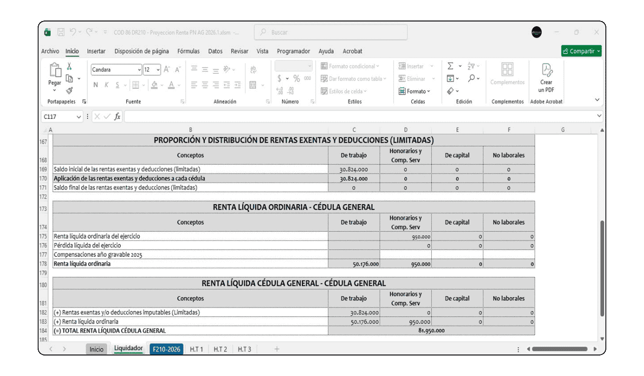Toggle bold formatting on selected cell
The height and width of the screenshot is (376, 644).
95,84
